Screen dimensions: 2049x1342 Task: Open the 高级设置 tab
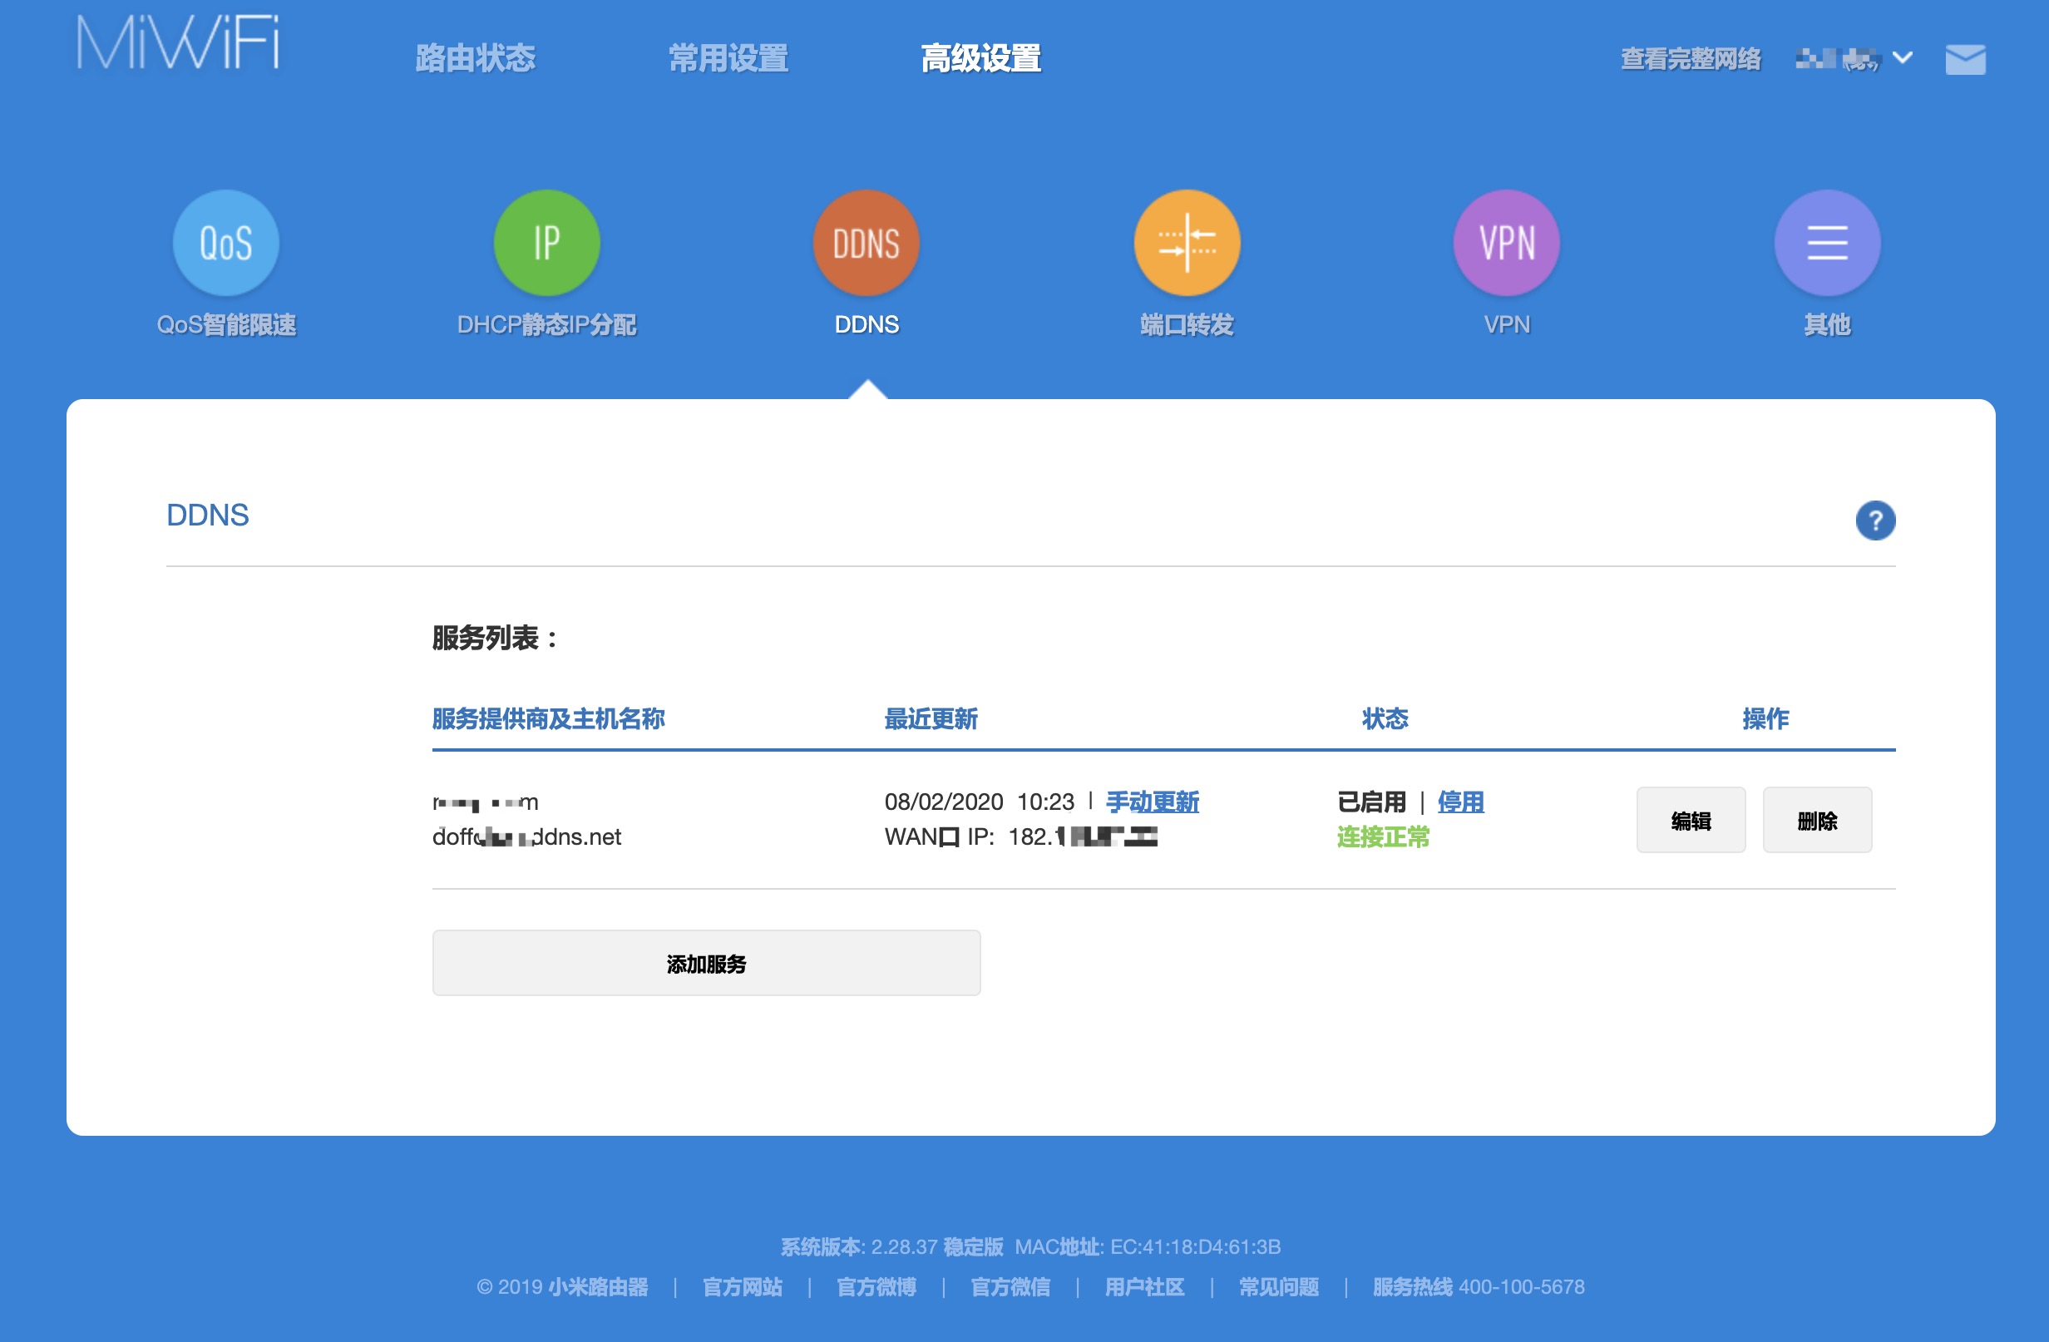980,57
